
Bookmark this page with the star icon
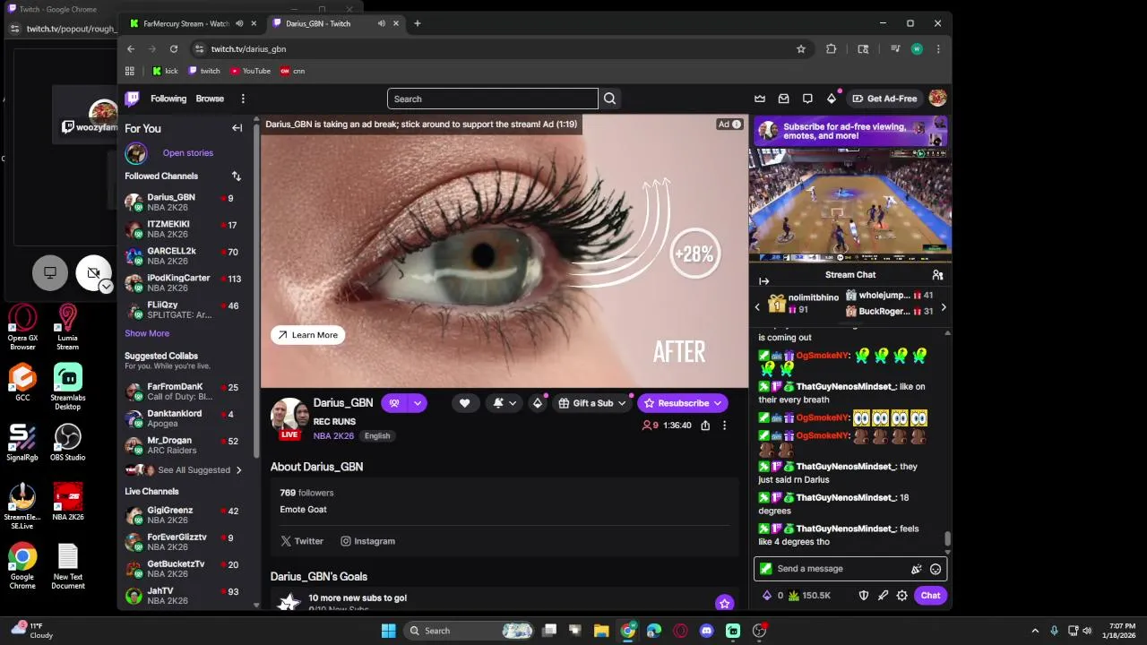tap(801, 49)
